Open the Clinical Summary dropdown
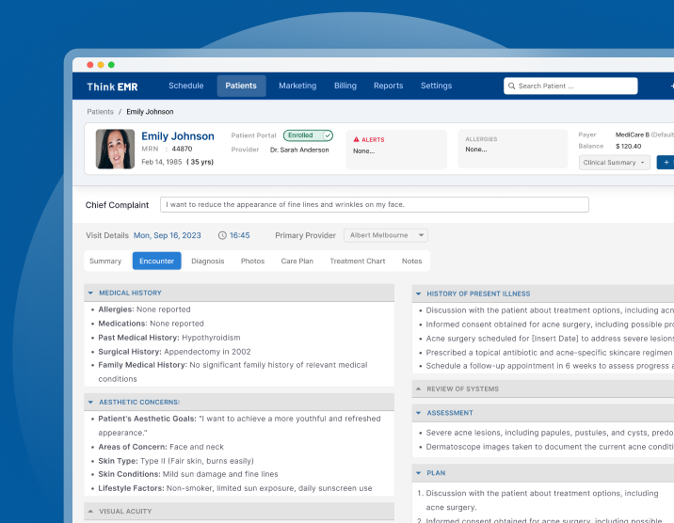The height and width of the screenshot is (523, 674). [615, 163]
